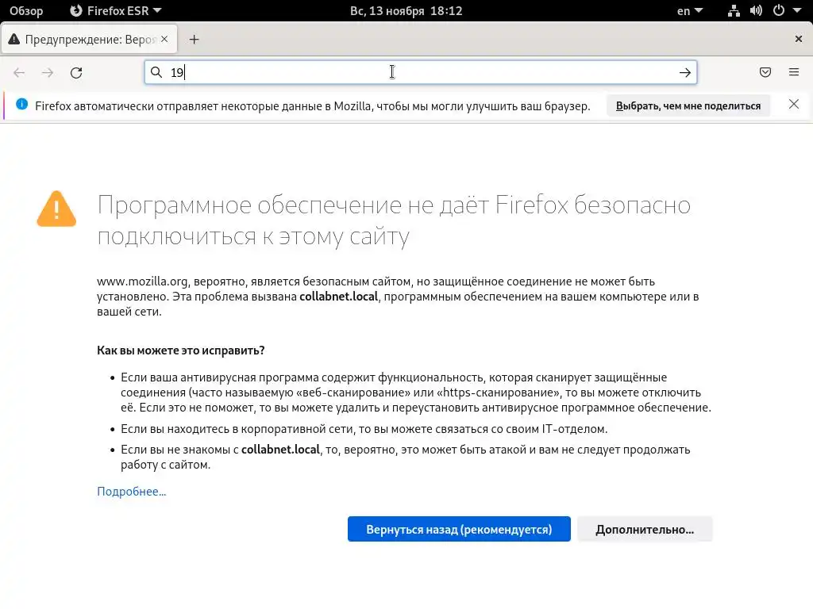Click www.mozilla.org in the error description

(x=142, y=282)
